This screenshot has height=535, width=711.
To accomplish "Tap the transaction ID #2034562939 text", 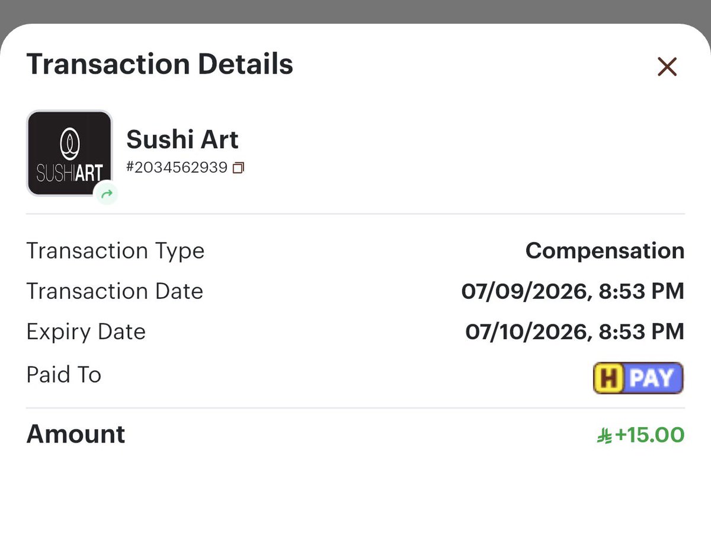I will [x=177, y=168].
